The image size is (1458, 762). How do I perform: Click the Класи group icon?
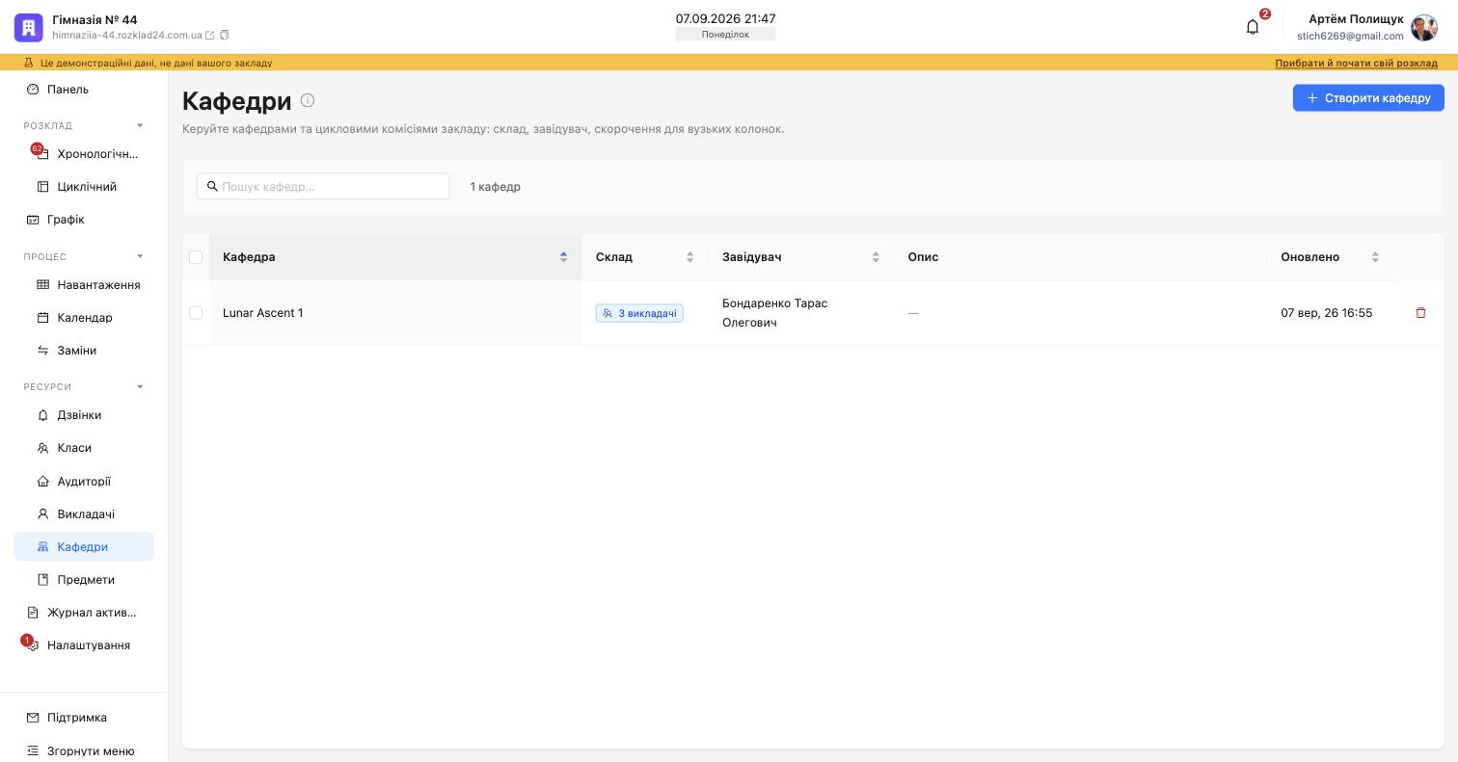(x=42, y=448)
